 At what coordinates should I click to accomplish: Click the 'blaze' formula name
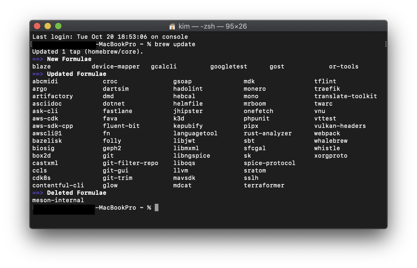(x=41, y=67)
